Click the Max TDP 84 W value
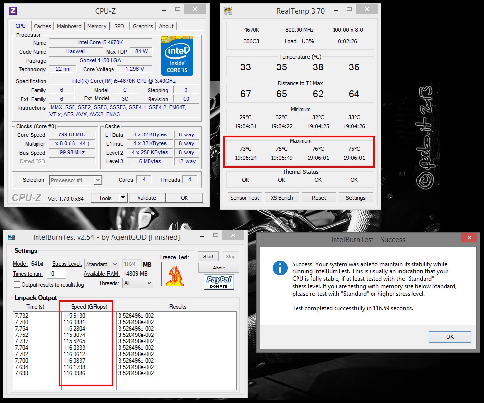 (141, 51)
